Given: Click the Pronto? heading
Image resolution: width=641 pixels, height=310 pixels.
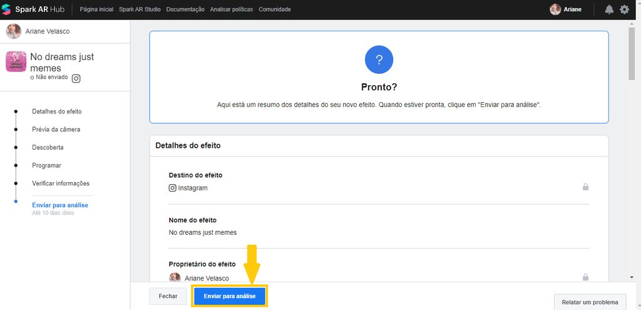Looking at the screenshot, I should coord(379,87).
